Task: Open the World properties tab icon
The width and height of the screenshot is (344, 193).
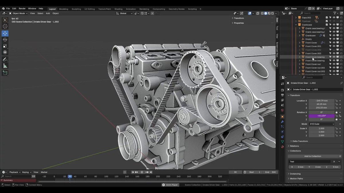Action: coord(282,110)
